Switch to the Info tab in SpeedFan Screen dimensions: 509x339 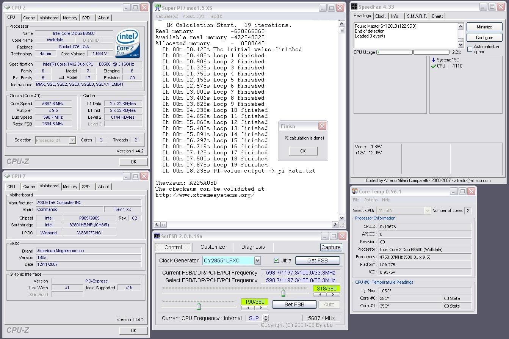click(x=395, y=16)
